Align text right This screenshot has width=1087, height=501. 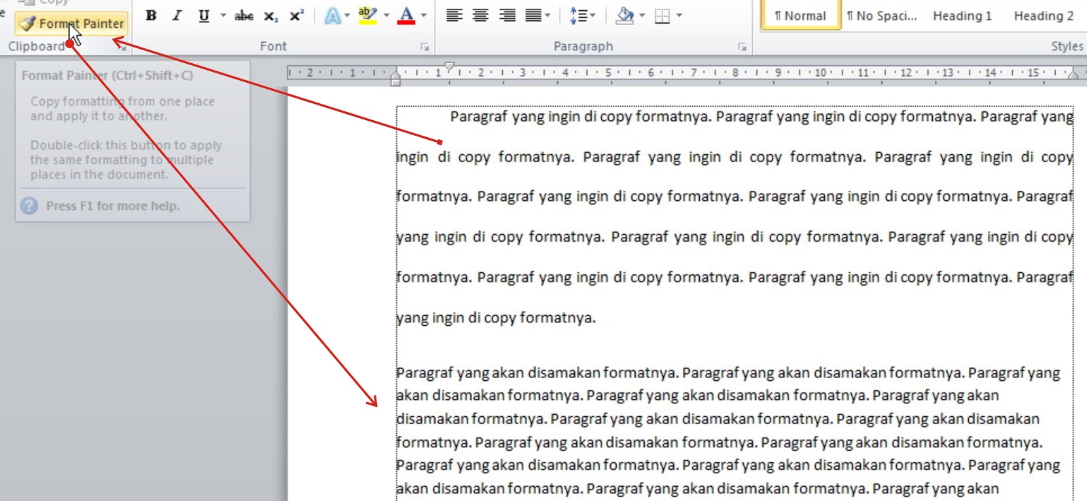coord(507,16)
